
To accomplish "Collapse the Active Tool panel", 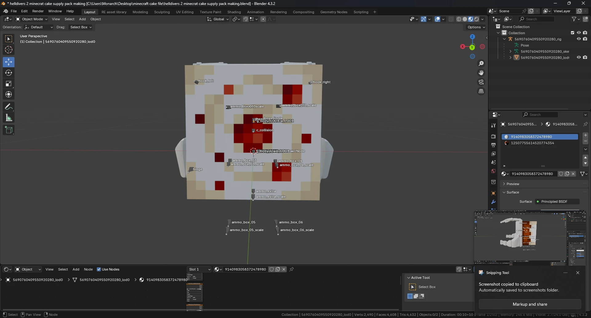I will pyautogui.click(x=420, y=278).
